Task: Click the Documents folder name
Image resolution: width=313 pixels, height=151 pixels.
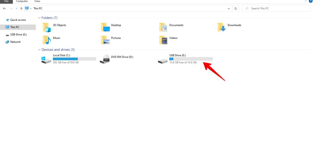Action: pos(176,25)
